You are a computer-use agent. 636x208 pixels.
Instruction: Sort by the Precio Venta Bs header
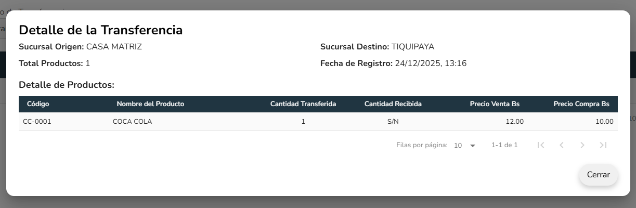[495, 104]
